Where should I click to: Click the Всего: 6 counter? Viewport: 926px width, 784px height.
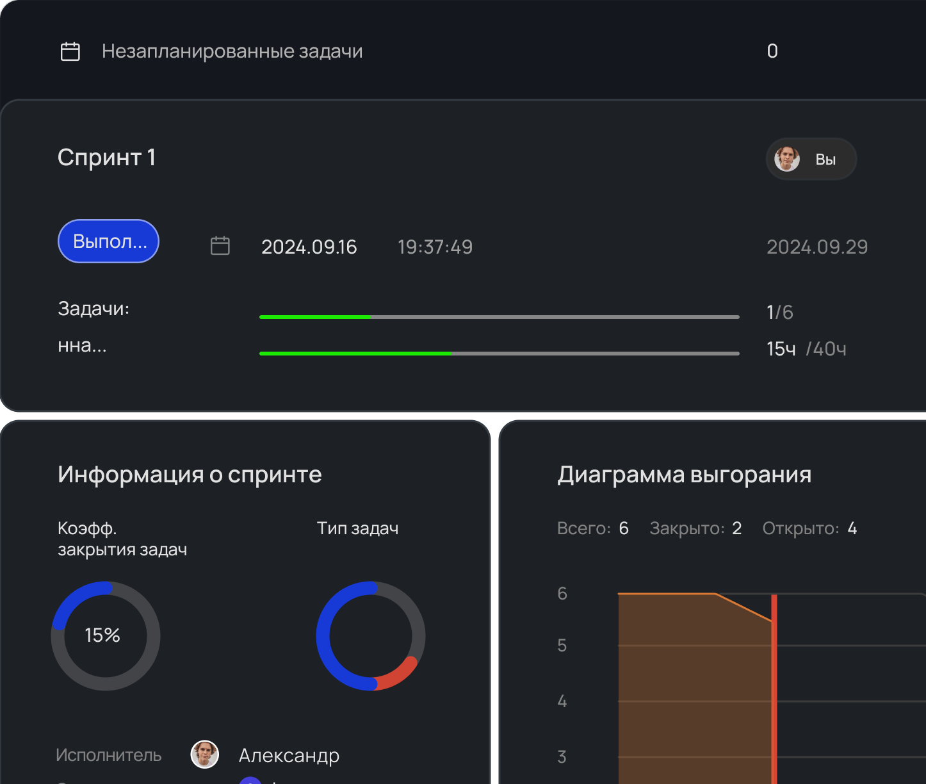click(592, 528)
